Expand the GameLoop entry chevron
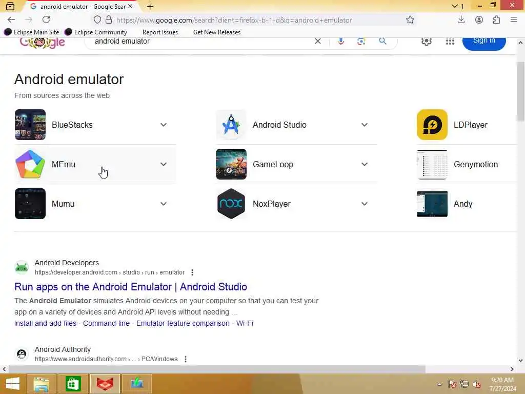Screen dimensions: 525x394 pos(365,165)
